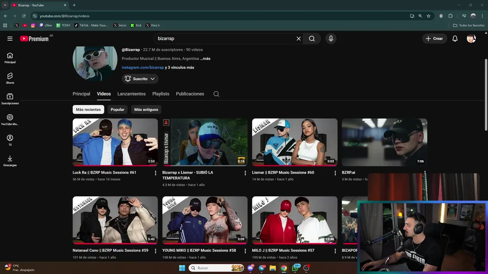This screenshot has width=488, height=274.
Task: Open the TikTok bookmark
Action: [91, 25]
